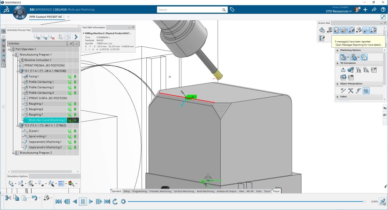Open STD Ressources dropdown
This screenshot has width=388, height=210.
pos(339,11)
